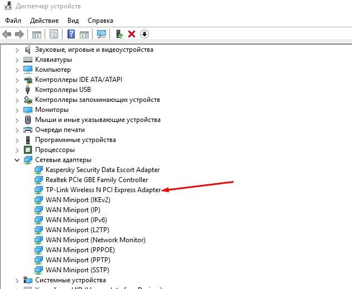Click the red X uninstall device icon
352x289 pixels.
(x=132, y=35)
